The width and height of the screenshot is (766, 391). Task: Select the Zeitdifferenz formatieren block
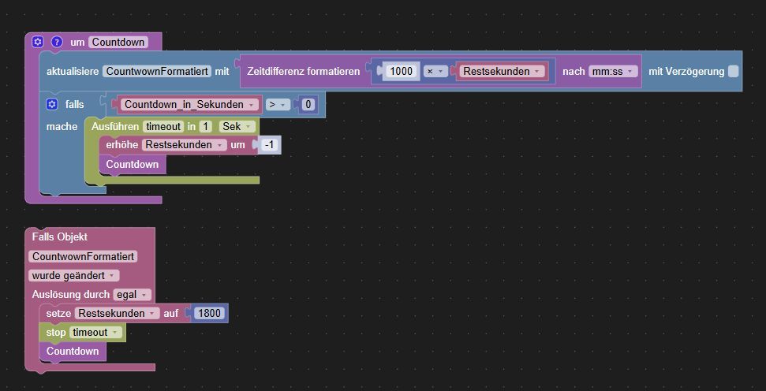coord(304,71)
